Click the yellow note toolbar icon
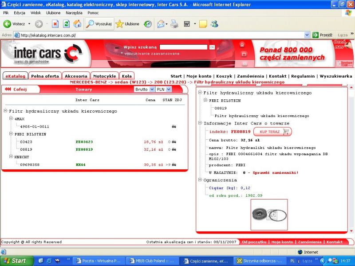This screenshot has width=355, height=266. (x=203, y=24)
